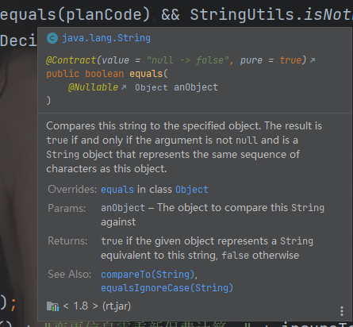The height and width of the screenshot is (327, 353).
Task: Click StringUtils in the editor code line
Action: 242,14
